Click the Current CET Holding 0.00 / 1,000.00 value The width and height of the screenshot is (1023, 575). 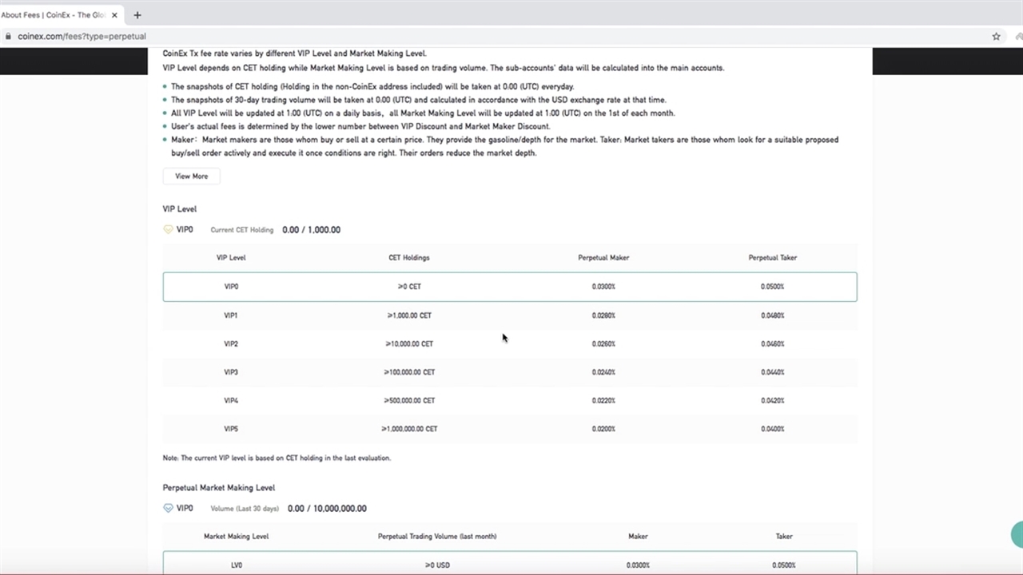click(311, 230)
